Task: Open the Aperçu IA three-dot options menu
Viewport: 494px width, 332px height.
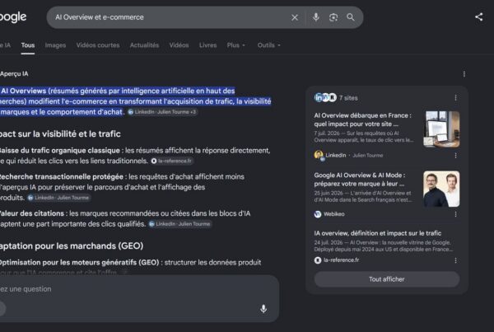Action: coord(464,74)
